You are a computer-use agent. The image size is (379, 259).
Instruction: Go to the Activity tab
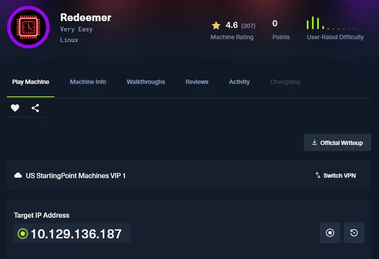tap(239, 82)
